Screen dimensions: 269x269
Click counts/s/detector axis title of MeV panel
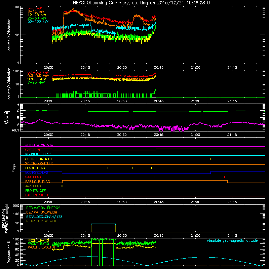coord(9,84)
